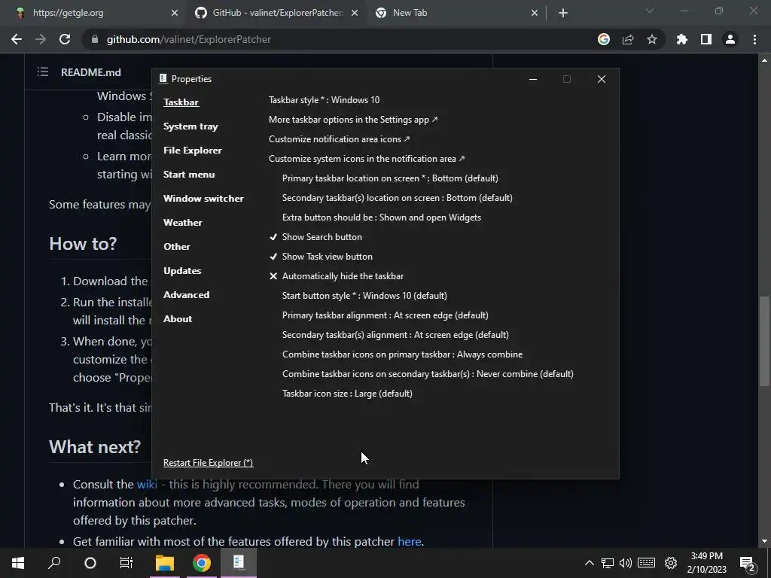Open the Windows Start button
The image size is (771, 578).
click(x=18, y=563)
